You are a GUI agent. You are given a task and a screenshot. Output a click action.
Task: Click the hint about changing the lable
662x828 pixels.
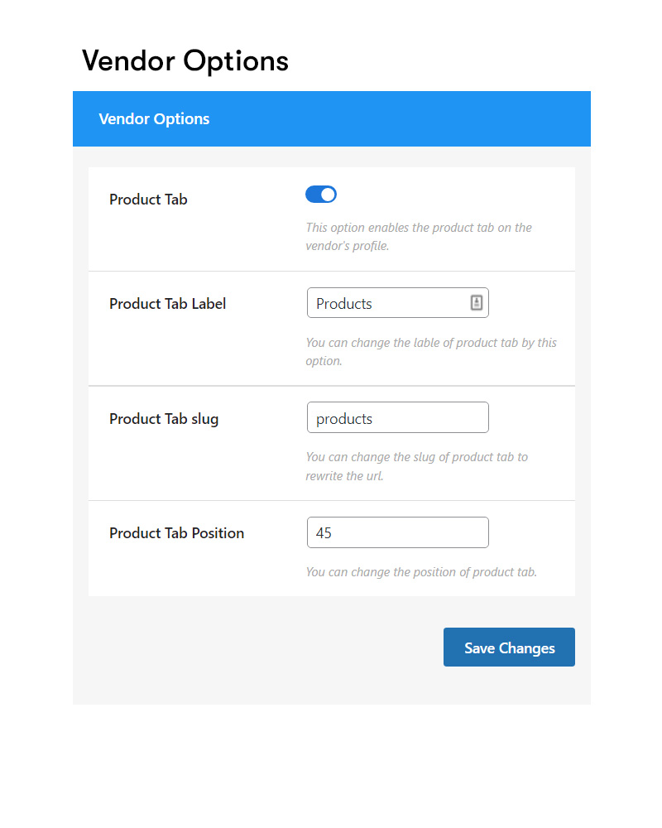[431, 352]
